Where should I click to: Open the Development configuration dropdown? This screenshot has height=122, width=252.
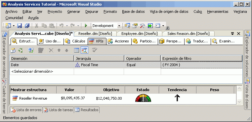[119, 26]
